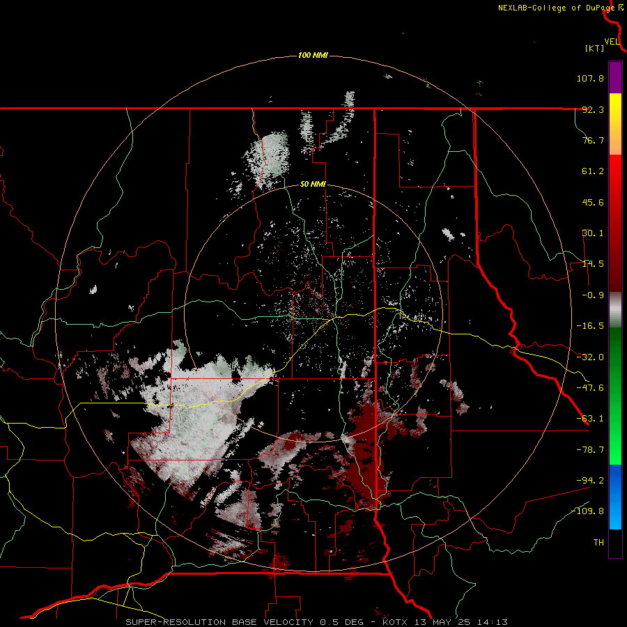627x627 pixels.
Task: Click the purple segment of the color bar
Action: (x=615, y=77)
